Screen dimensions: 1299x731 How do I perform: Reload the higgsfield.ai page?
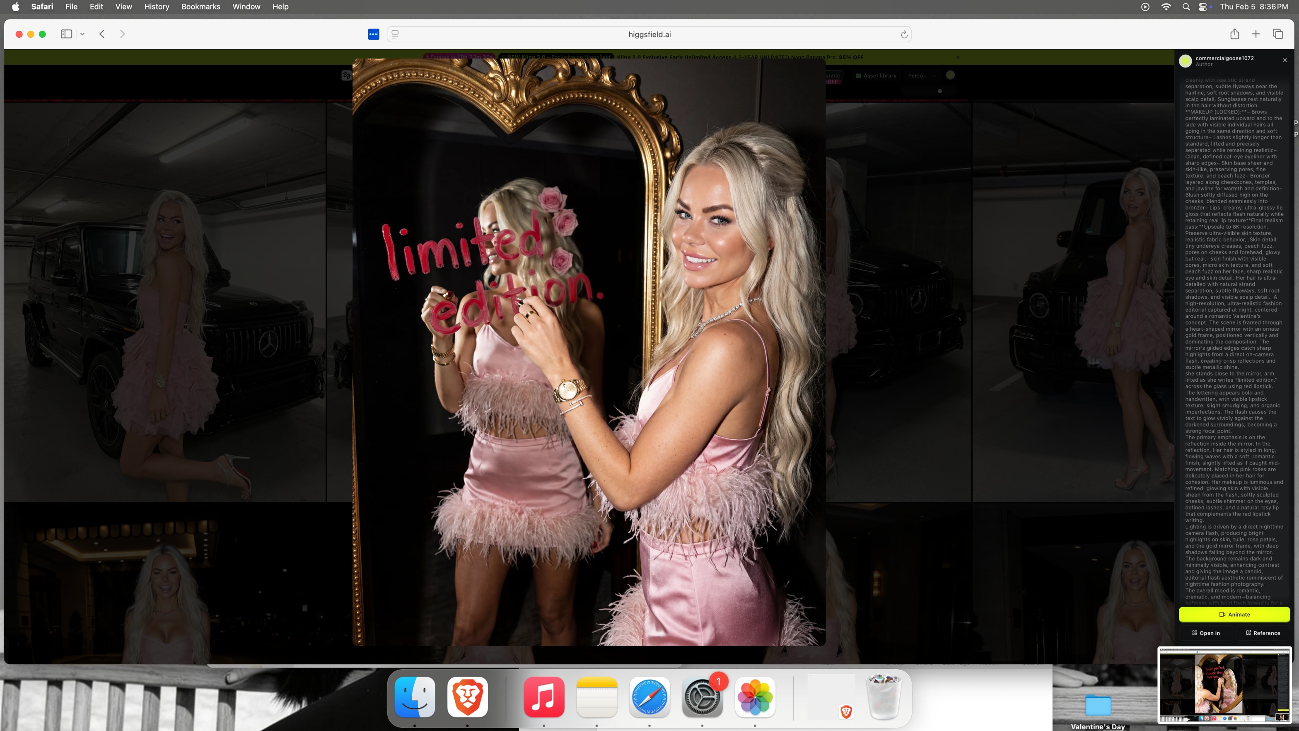(904, 34)
